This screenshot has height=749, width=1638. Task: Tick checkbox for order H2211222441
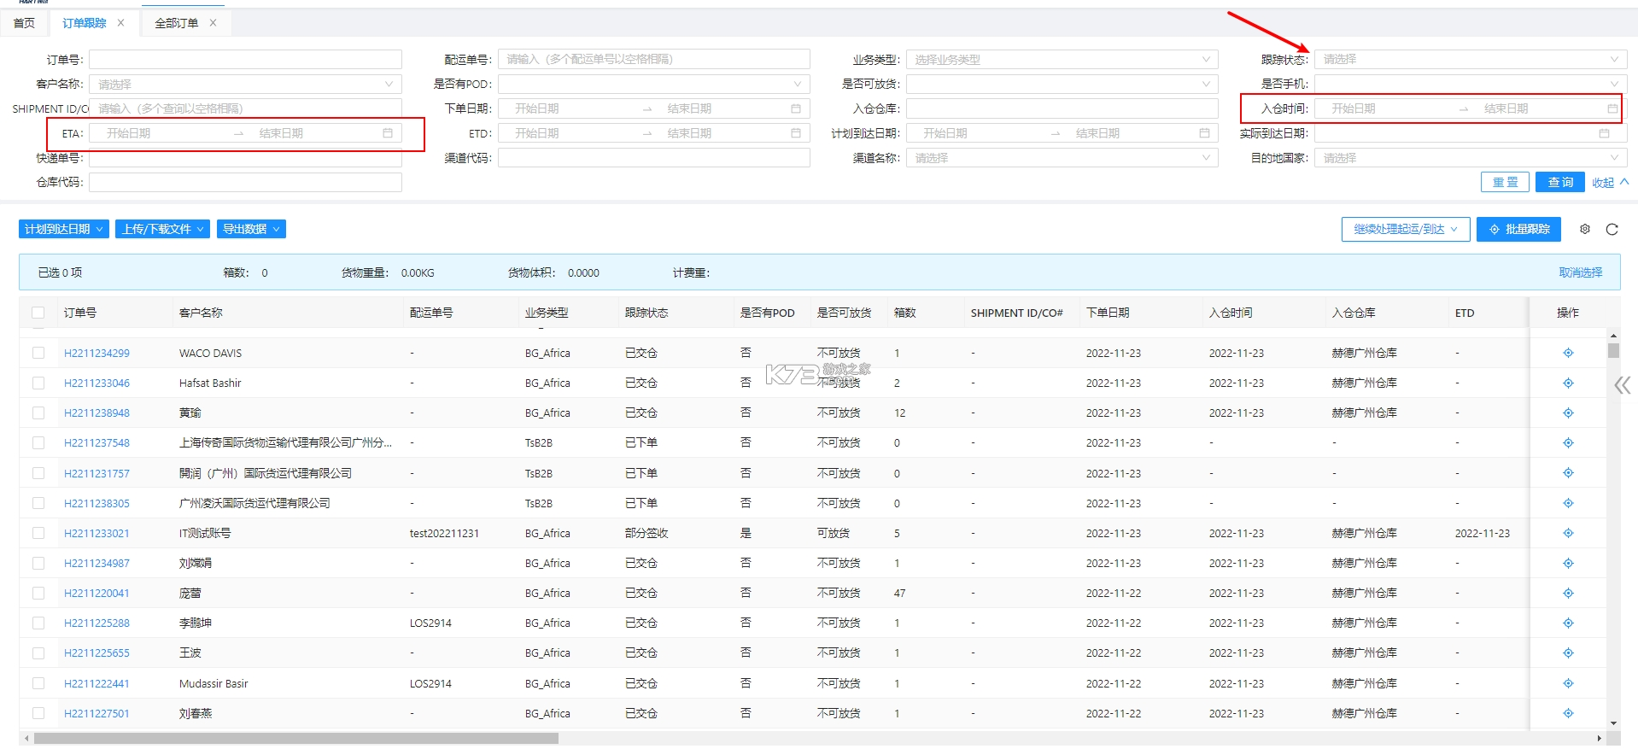38,683
